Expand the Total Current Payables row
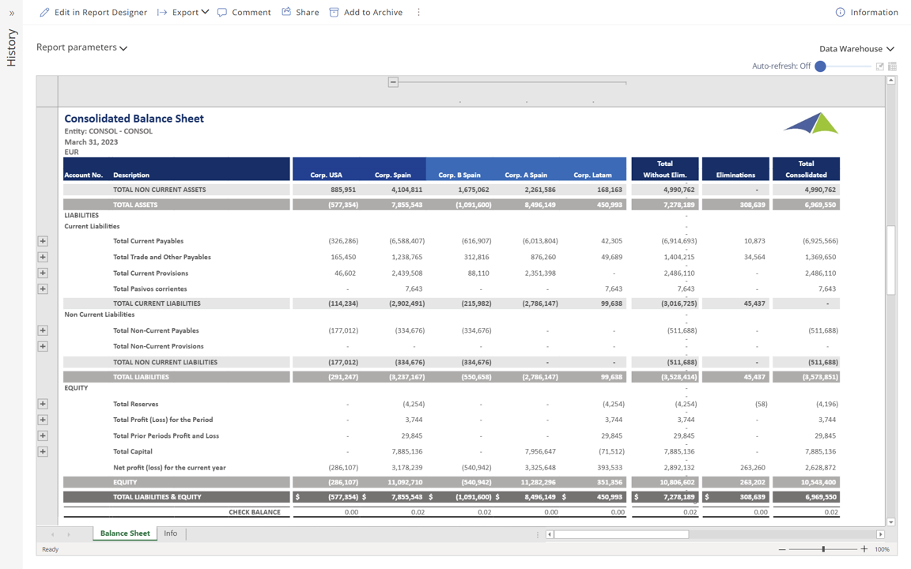 (x=43, y=241)
